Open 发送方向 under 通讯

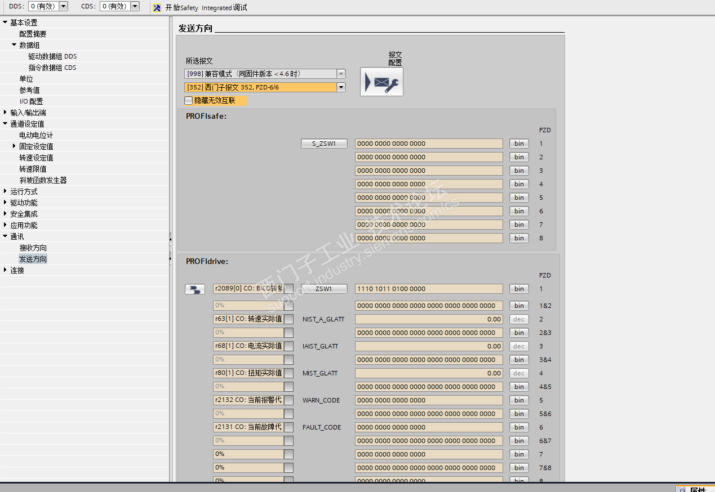click(x=33, y=259)
